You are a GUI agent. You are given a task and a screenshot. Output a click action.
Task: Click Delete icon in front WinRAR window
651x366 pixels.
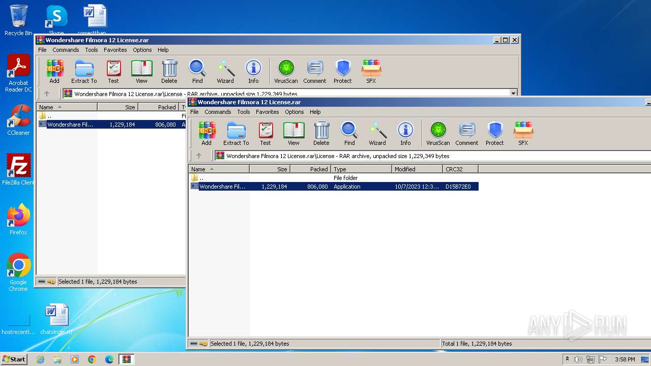coord(321,134)
